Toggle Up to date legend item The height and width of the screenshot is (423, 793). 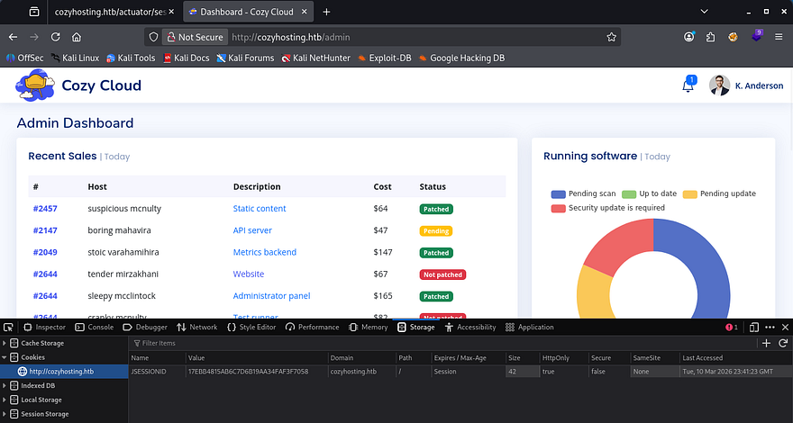pyautogui.click(x=659, y=193)
